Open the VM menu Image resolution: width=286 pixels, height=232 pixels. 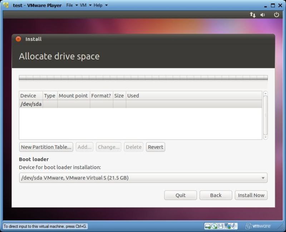tap(85, 5)
